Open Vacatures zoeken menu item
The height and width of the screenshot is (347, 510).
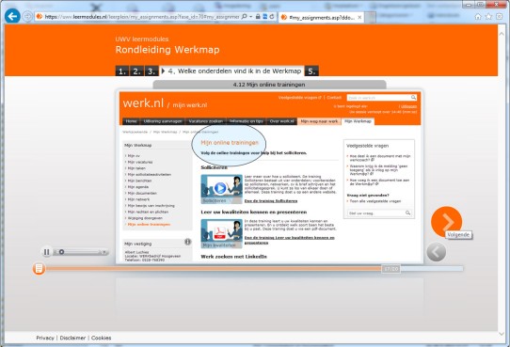[205, 121]
